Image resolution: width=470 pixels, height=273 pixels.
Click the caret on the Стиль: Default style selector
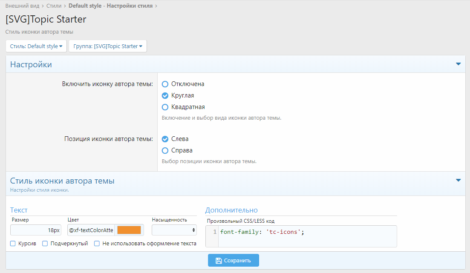pyautogui.click(x=61, y=46)
